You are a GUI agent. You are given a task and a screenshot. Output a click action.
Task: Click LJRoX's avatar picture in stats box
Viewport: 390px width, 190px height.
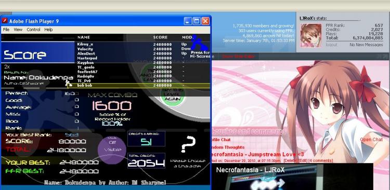[310, 35]
